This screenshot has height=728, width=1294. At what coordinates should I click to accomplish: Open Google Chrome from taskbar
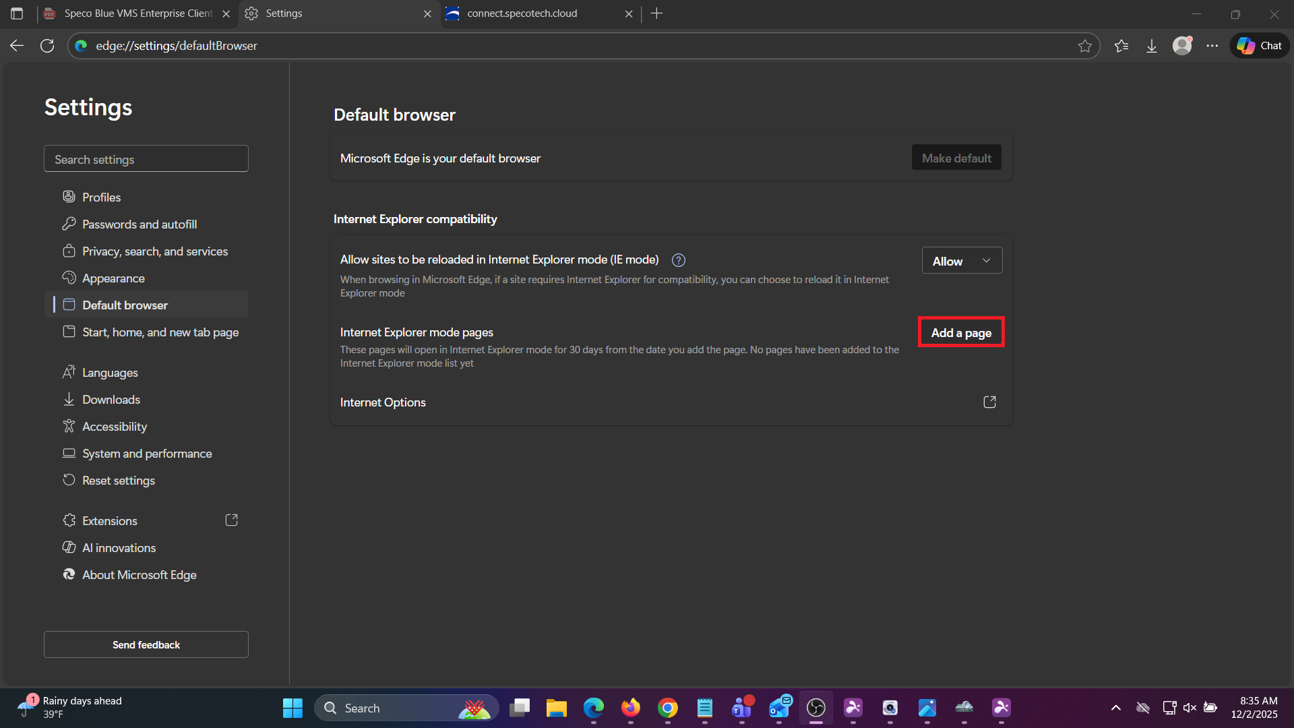pos(667,708)
